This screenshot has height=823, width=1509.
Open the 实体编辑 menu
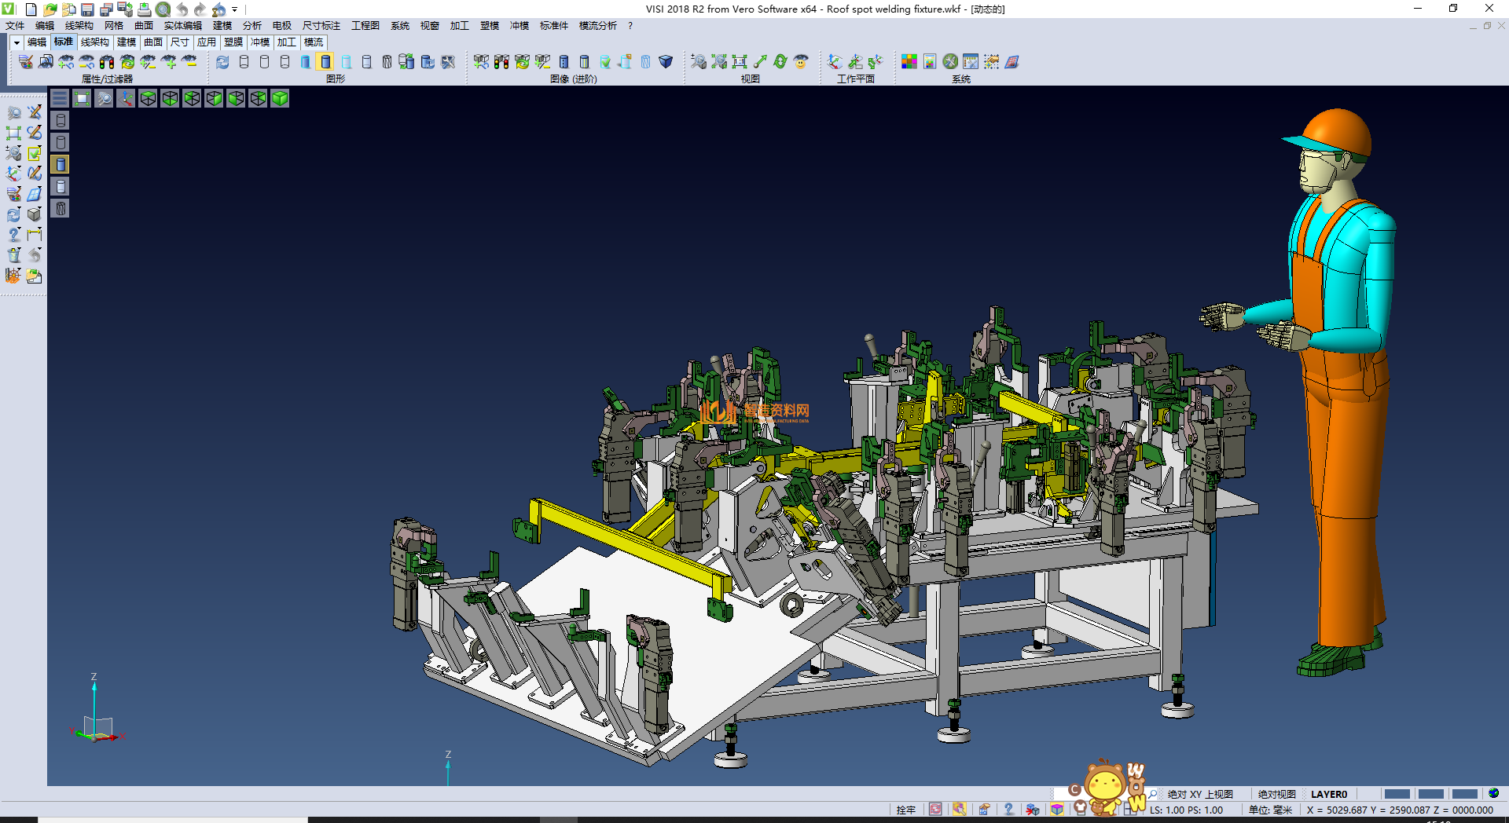tap(182, 26)
